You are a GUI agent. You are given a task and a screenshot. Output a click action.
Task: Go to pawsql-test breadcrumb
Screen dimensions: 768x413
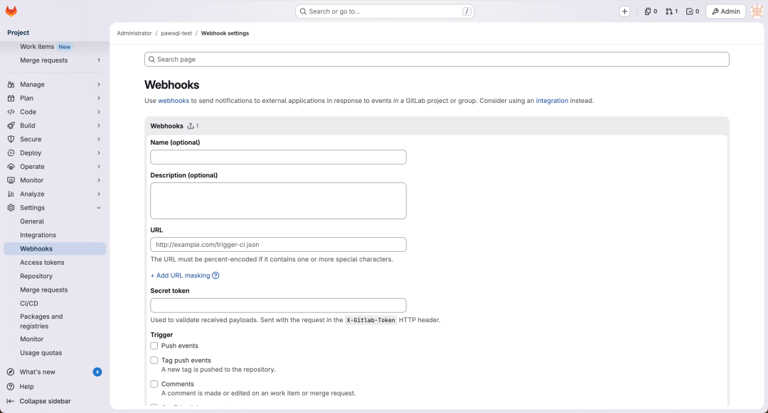[x=176, y=33]
